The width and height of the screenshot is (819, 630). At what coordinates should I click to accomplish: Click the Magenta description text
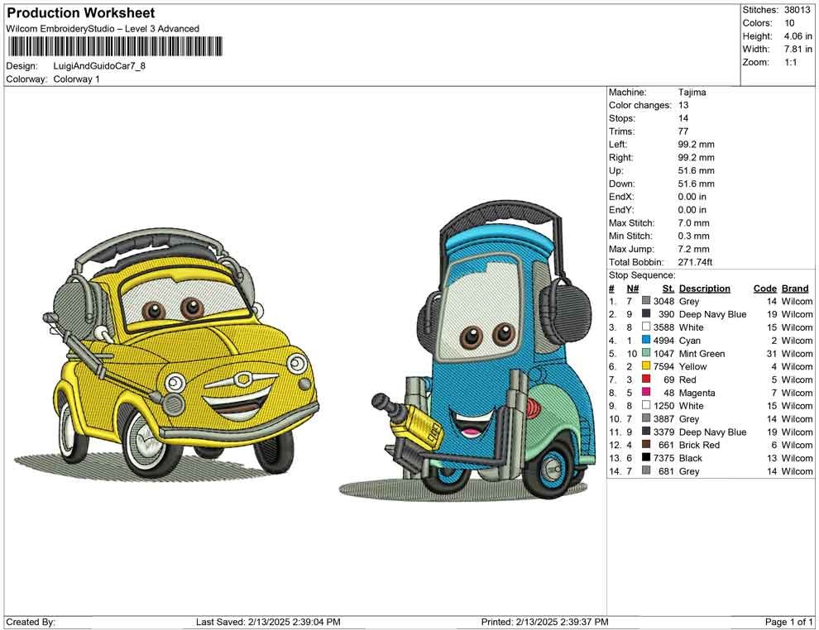click(697, 393)
